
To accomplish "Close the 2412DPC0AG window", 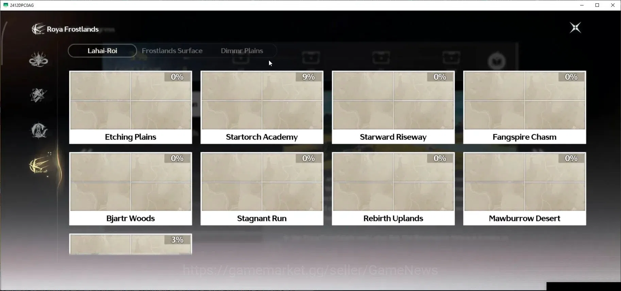I will (x=613, y=5).
